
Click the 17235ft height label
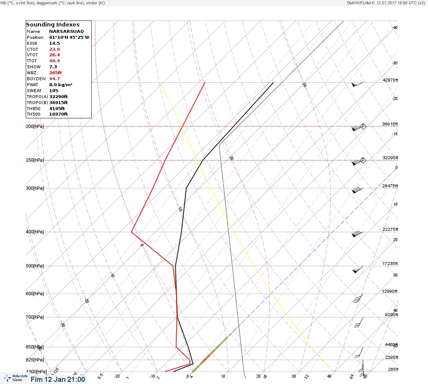(x=390, y=263)
